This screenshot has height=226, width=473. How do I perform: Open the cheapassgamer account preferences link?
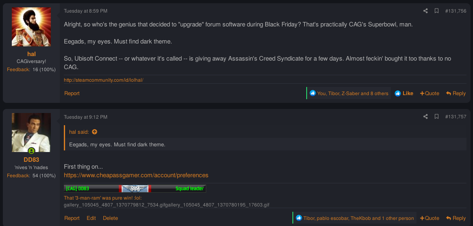tap(136, 175)
